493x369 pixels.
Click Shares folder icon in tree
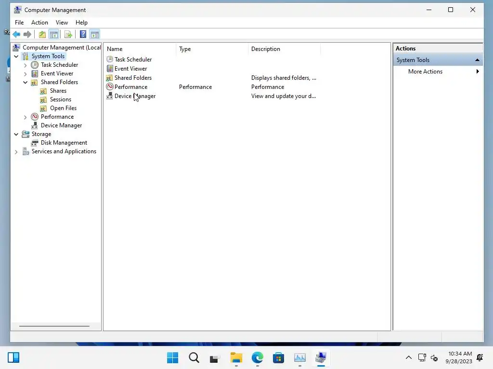click(43, 91)
